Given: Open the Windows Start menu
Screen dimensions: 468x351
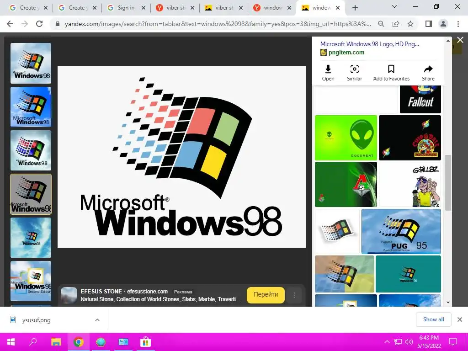Looking at the screenshot, I should click(11, 342).
